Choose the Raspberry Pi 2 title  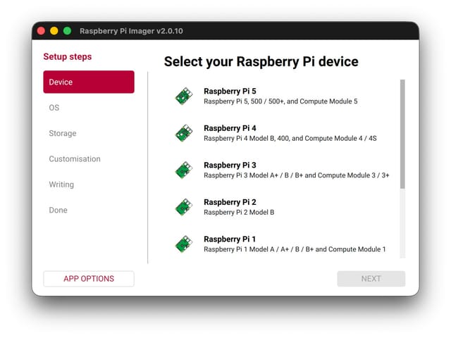tap(230, 202)
